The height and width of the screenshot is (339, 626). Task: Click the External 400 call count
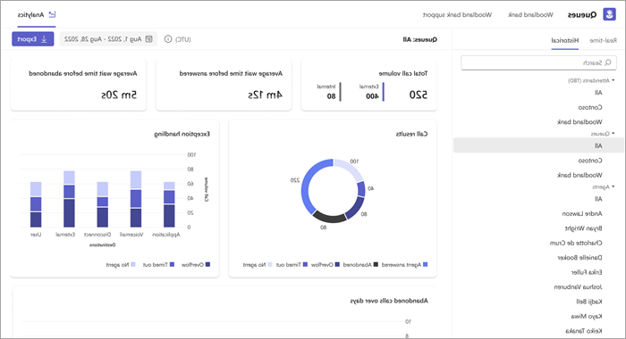pyautogui.click(x=372, y=96)
